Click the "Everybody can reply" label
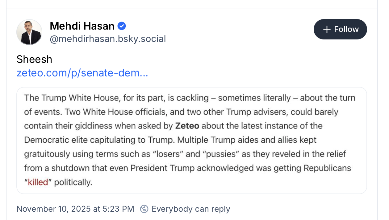Image resolution: width=389 pixels, height=220 pixels. point(191,209)
